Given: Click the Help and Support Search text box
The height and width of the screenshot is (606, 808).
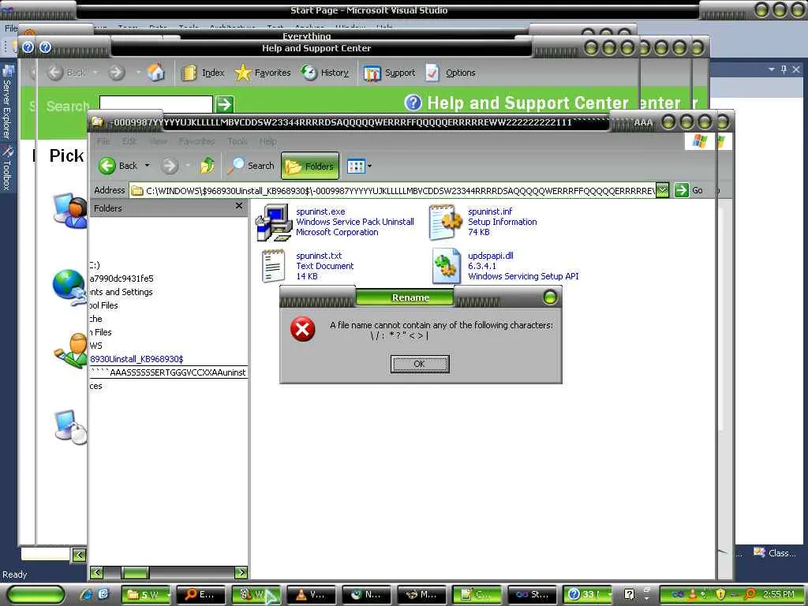Looking at the screenshot, I should click(x=156, y=105).
